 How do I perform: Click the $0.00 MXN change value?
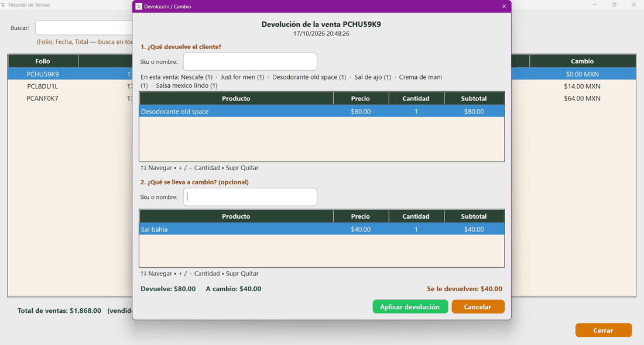(x=582, y=74)
